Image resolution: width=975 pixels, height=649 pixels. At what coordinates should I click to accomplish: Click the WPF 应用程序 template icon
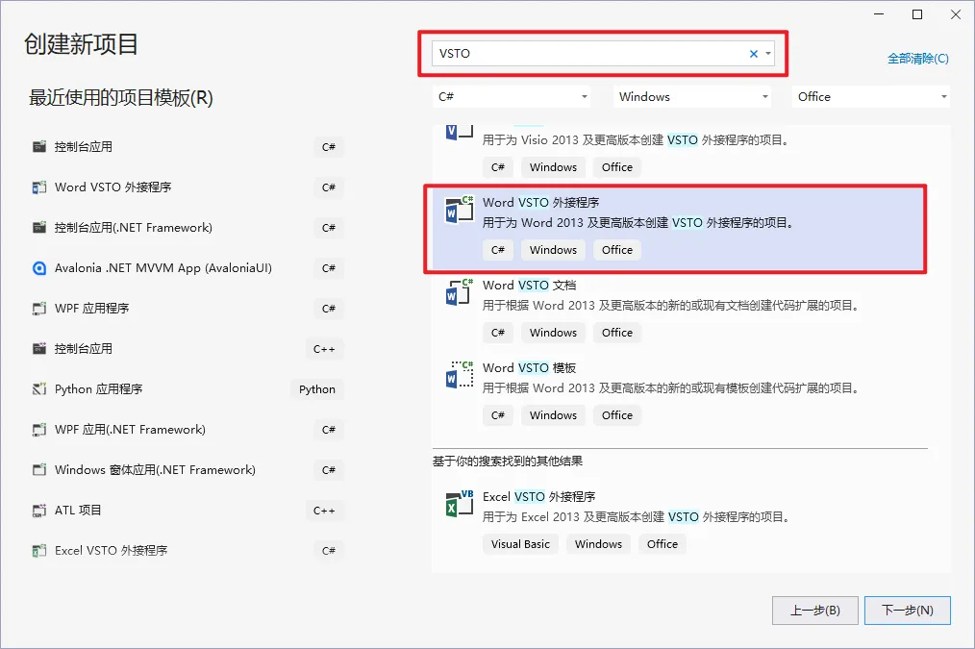click(39, 309)
